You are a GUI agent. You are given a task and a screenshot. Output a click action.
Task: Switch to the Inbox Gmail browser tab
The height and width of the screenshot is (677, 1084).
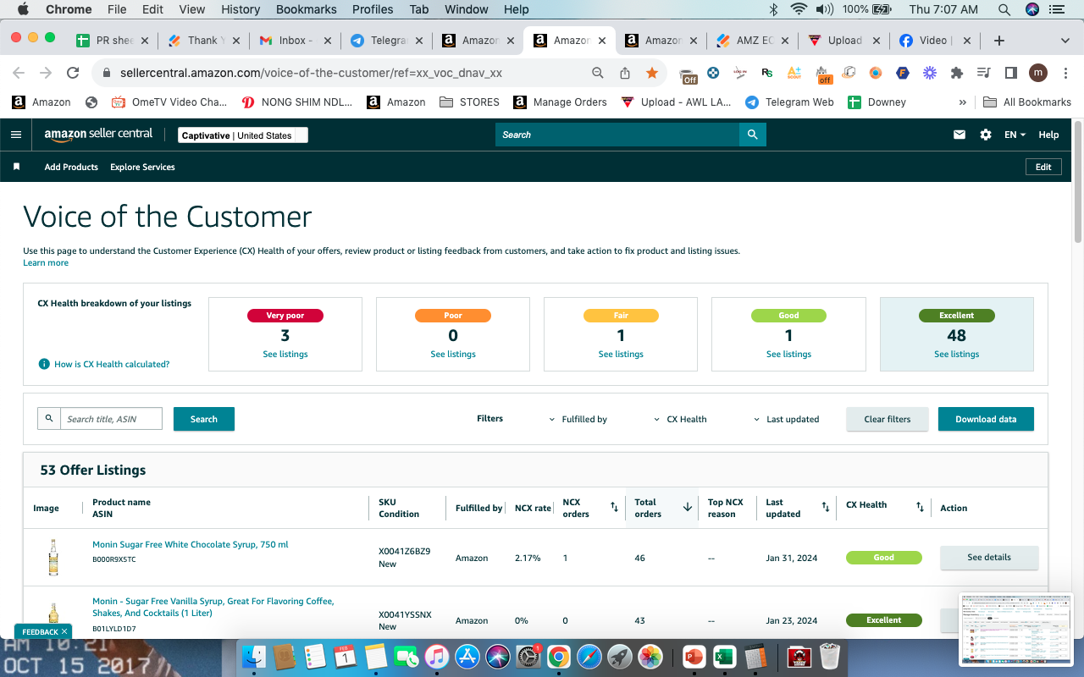pyautogui.click(x=295, y=40)
